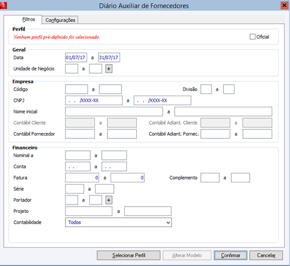Close the Diário Auxiliar de Fornecedores window
Viewport: 290px width, 266px height.
point(284,6)
